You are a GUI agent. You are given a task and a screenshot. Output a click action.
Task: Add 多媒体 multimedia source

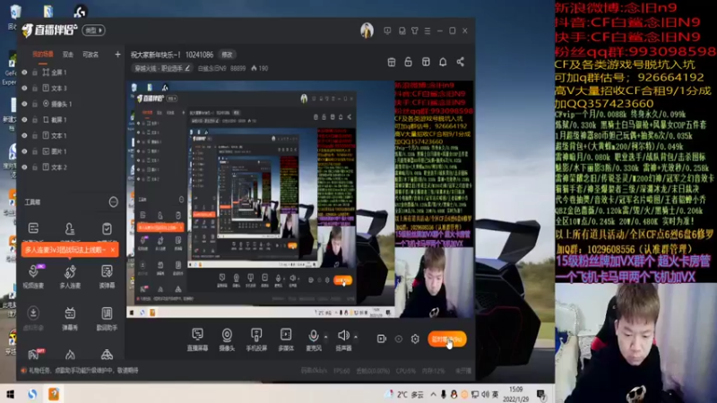286,339
